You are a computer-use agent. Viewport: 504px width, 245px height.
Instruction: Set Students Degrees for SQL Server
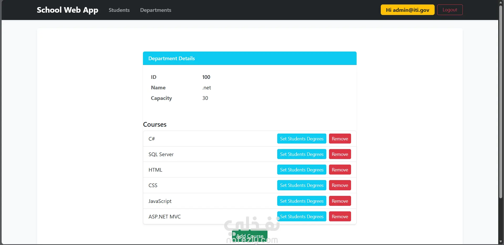(x=302, y=154)
